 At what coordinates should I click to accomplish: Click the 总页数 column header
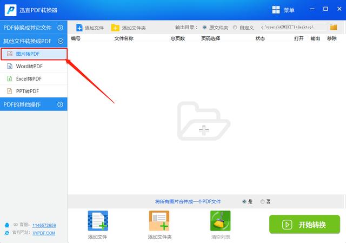[178, 38]
